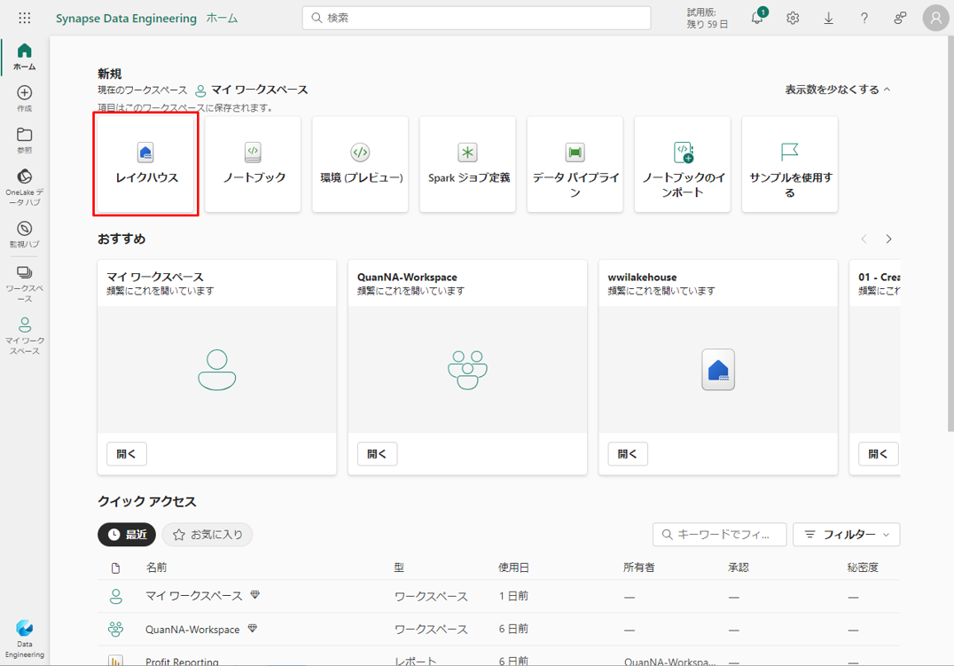Sort by 所有者 column header
This screenshot has height=666, width=954.
pyautogui.click(x=639, y=568)
